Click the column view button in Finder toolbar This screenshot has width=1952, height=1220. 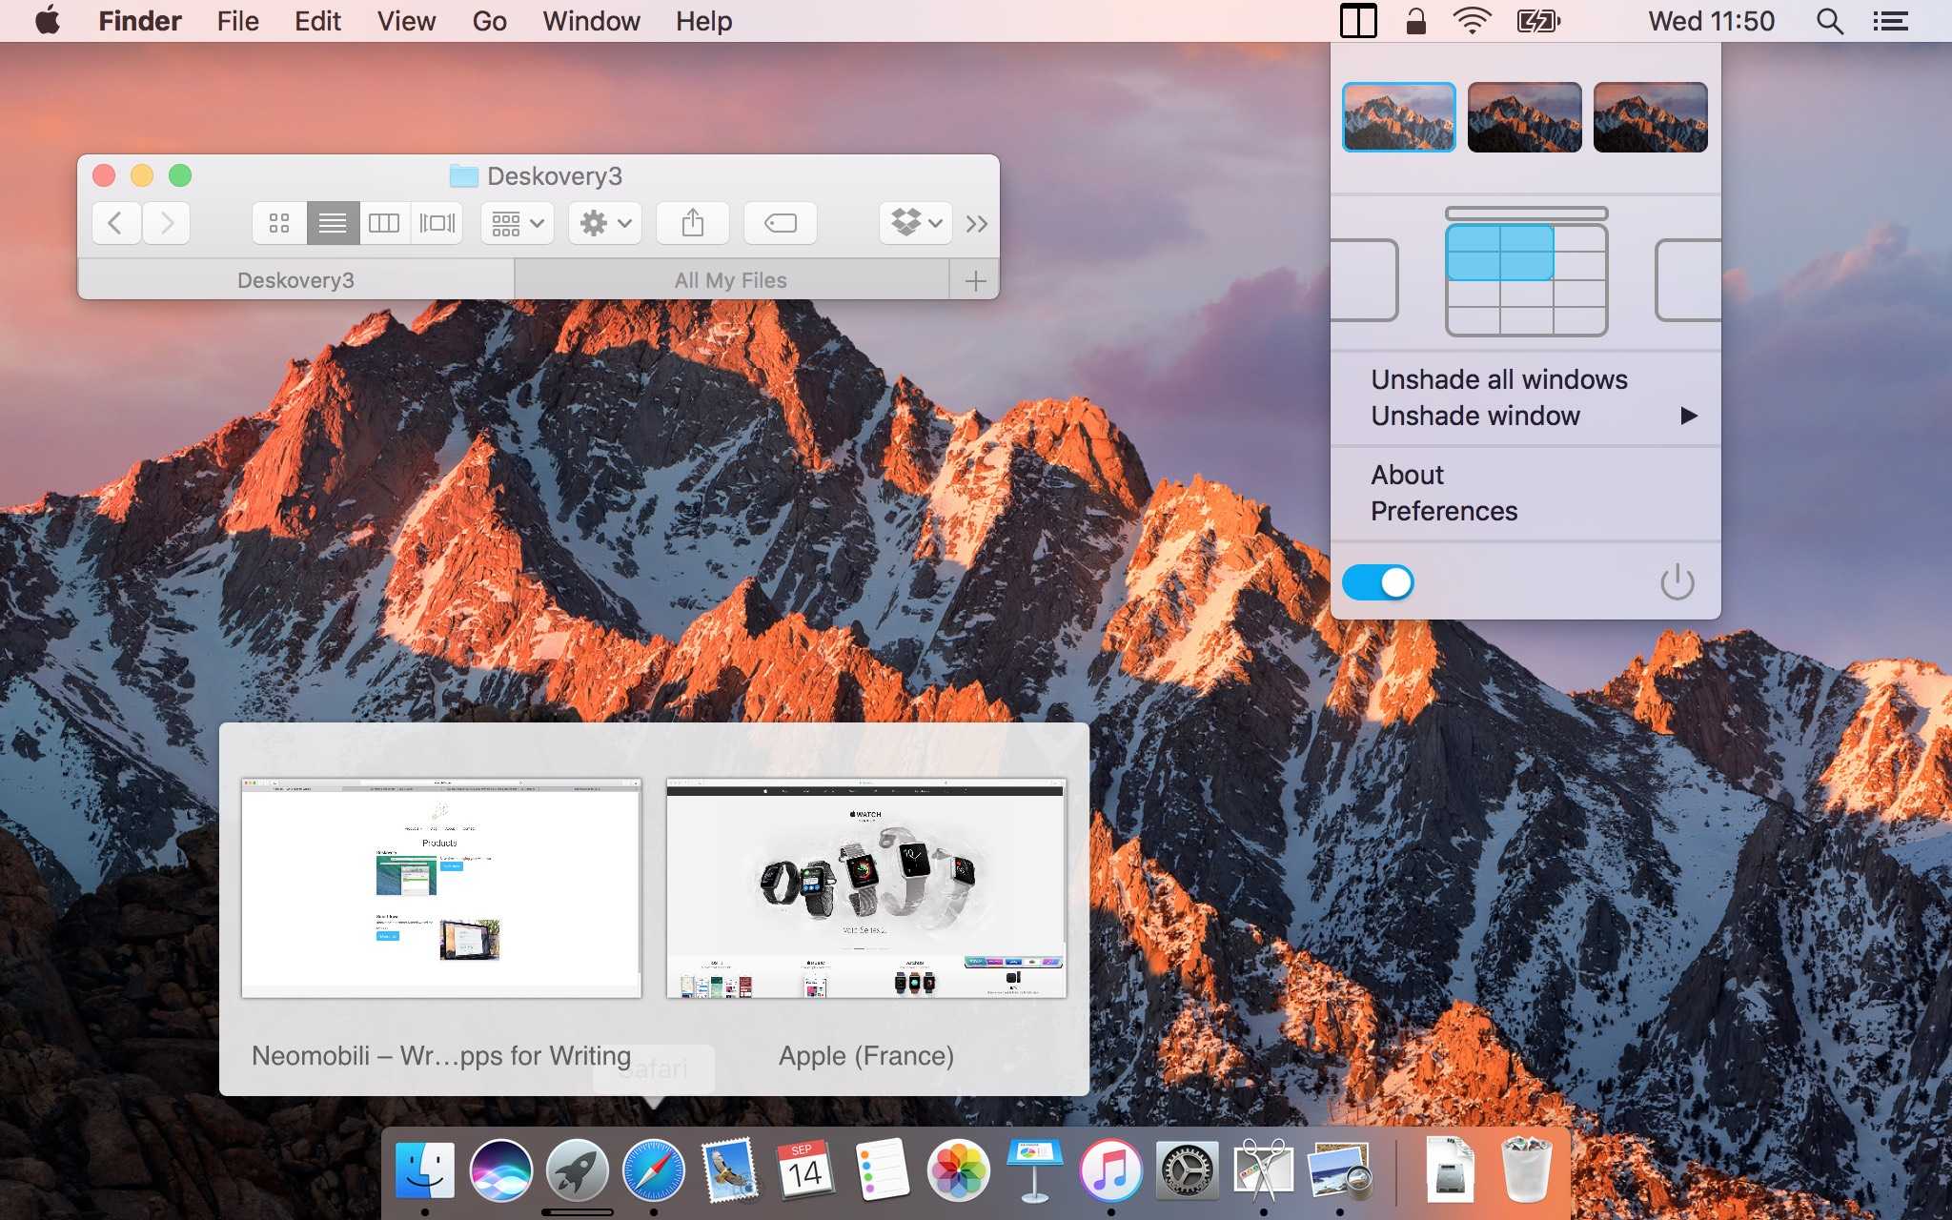point(384,223)
